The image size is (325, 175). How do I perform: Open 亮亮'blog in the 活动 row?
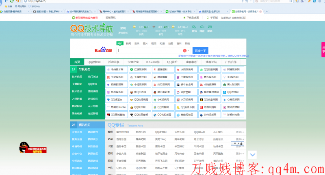click(160, 139)
